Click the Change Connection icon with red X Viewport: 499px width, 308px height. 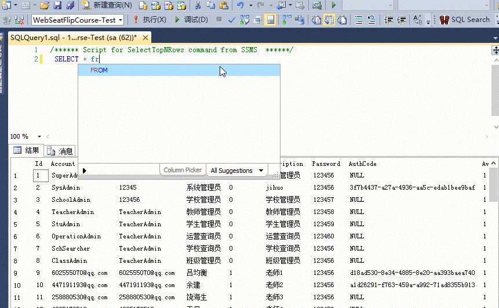[x=19, y=20]
